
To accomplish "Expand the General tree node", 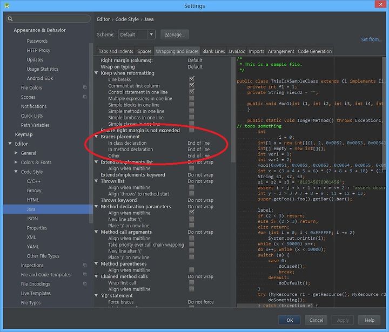I will click(16, 153).
